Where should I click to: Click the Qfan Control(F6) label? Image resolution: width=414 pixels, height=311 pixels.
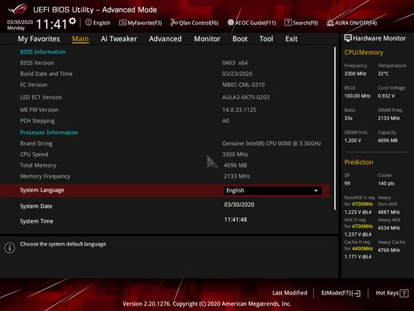pyautogui.click(x=199, y=23)
